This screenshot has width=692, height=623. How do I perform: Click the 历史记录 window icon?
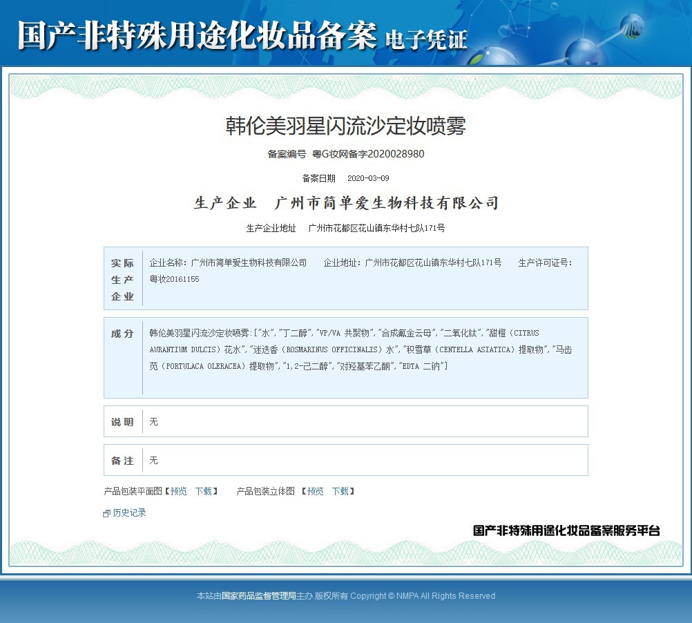pyautogui.click(x=106, y=514)
